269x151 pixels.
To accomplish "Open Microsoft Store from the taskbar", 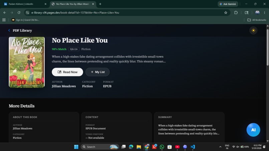I will pos(170,147).
